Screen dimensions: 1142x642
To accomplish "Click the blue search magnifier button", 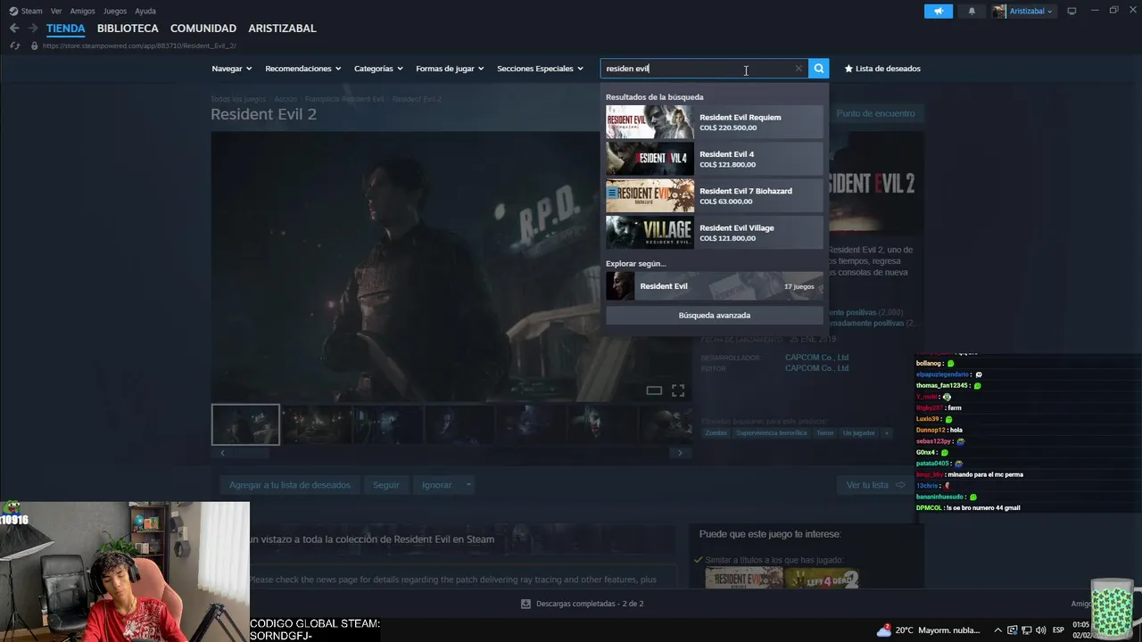I will (x=818, y=69).
